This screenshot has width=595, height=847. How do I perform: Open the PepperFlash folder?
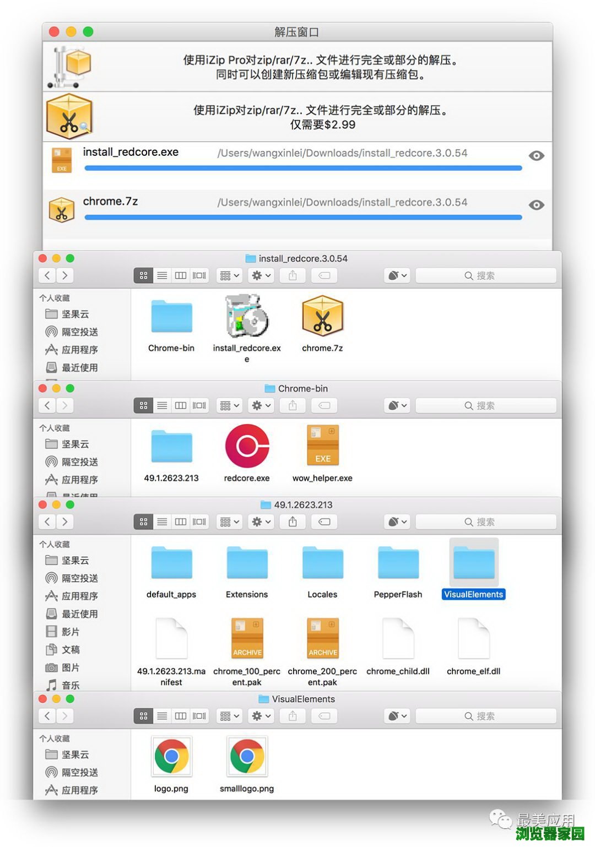pos(398,564)
